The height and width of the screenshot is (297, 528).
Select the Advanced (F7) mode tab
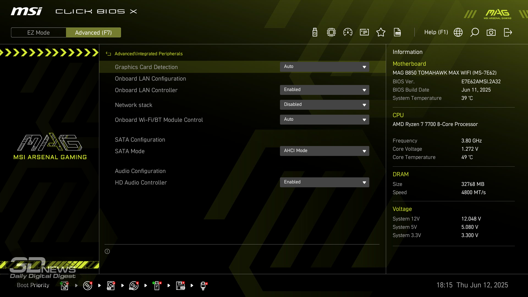click(94, 32)
